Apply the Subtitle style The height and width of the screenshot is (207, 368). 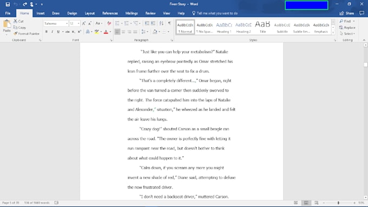coord(282,27)
